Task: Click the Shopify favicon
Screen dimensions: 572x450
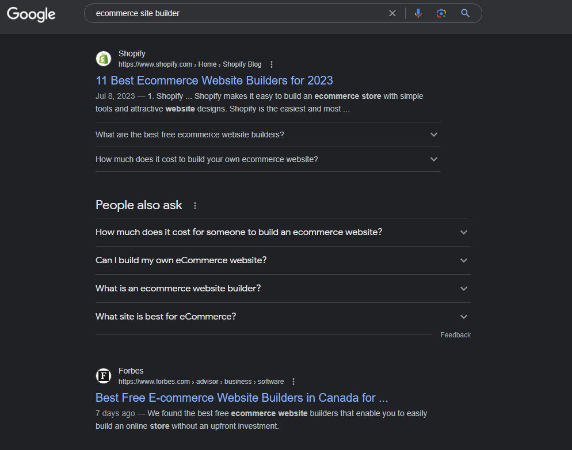Action: (104, 58)
